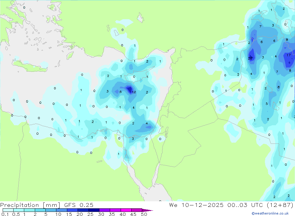Click the "40" legend scale label
The width and height of the screenshot is (295, 216).
tap(123, 214)
